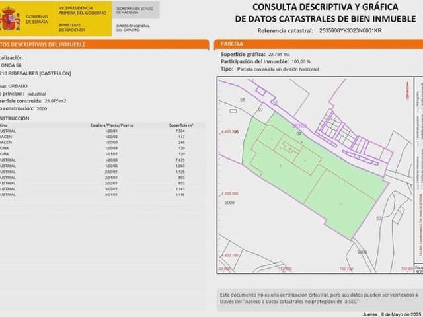Click the '1/00/03' table cell
Screen dimensions: 423x317
[x=112, y=143]
